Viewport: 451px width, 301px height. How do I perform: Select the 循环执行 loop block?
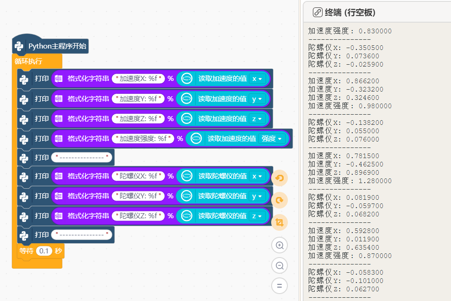(28, 61)
